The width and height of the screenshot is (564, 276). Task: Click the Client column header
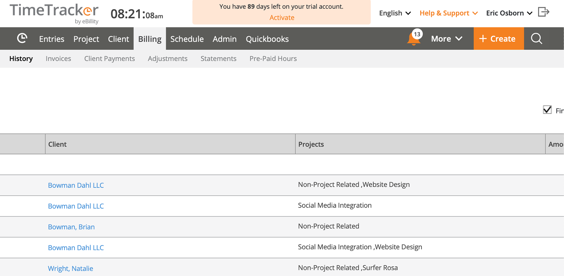(x=58, y=144)
